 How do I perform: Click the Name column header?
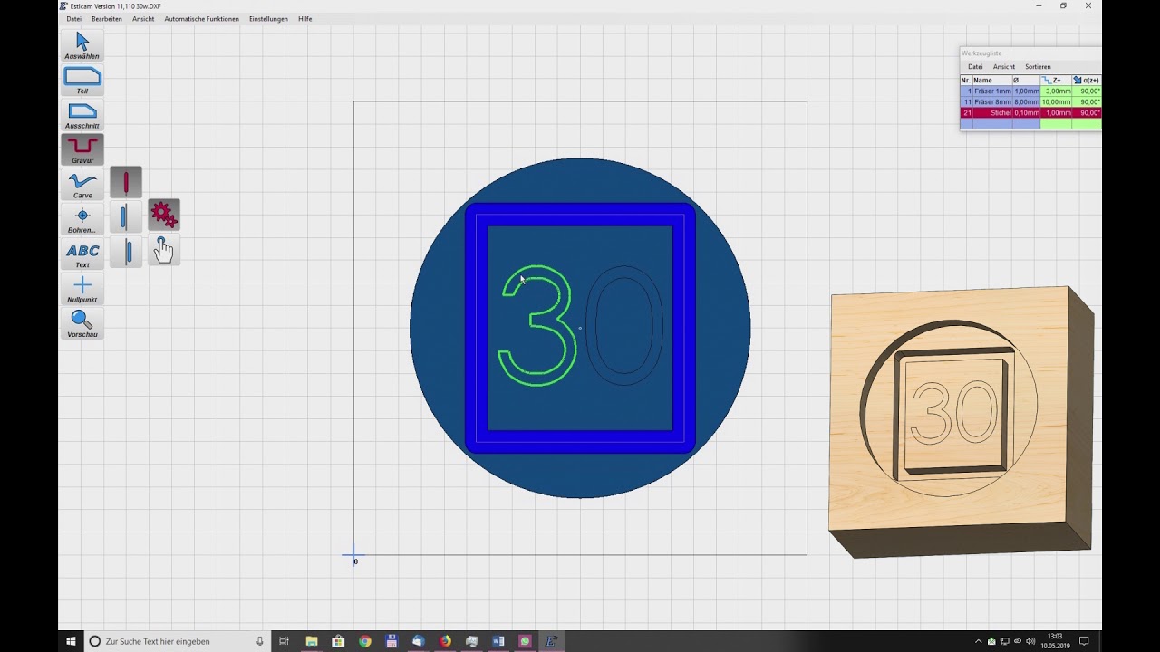(992, 81)
